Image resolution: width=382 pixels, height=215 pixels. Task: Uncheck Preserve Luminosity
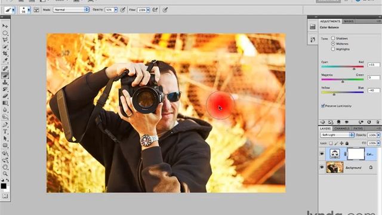point(323,106)
